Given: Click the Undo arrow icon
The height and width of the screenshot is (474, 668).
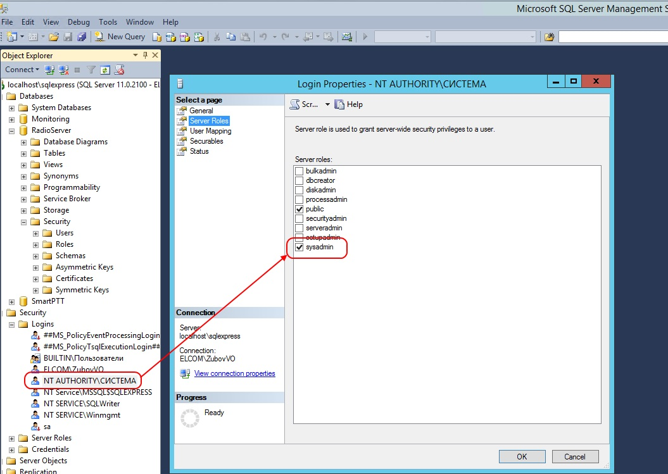Looking at the screenshot, I should (263, 37).
